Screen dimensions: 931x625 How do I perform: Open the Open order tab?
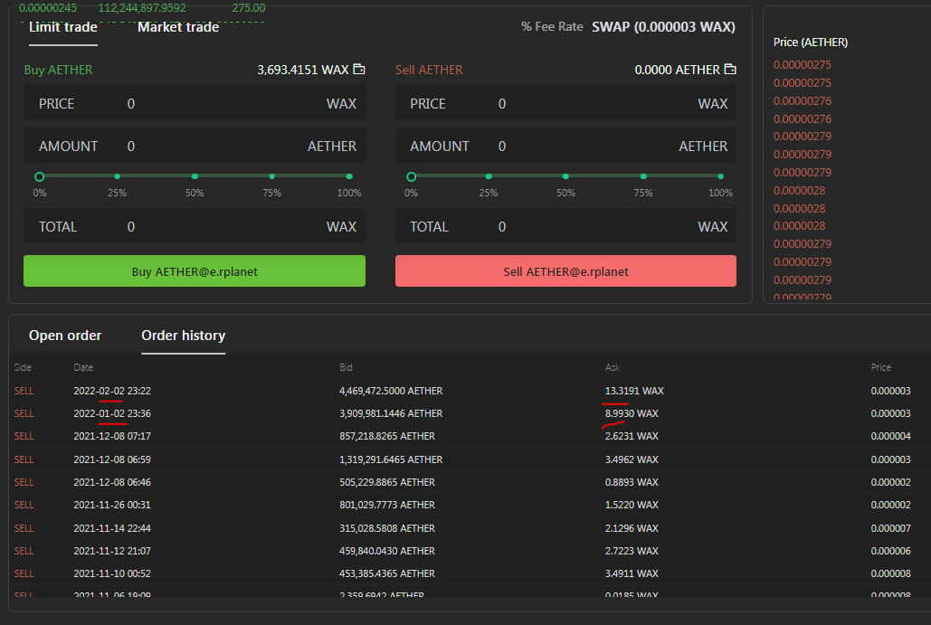click(x=65, y=336)
